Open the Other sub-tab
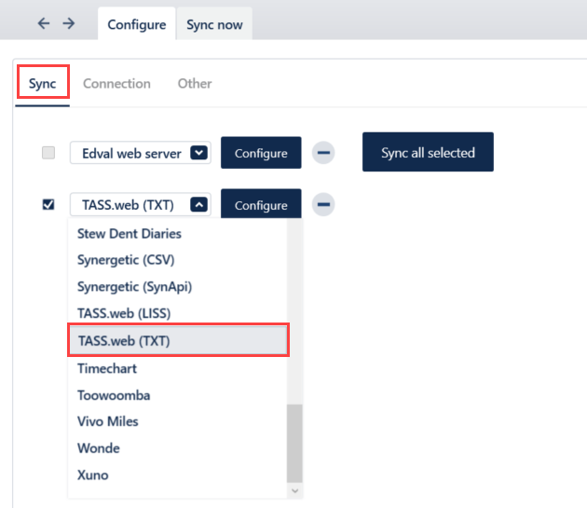 coord(195,83)
